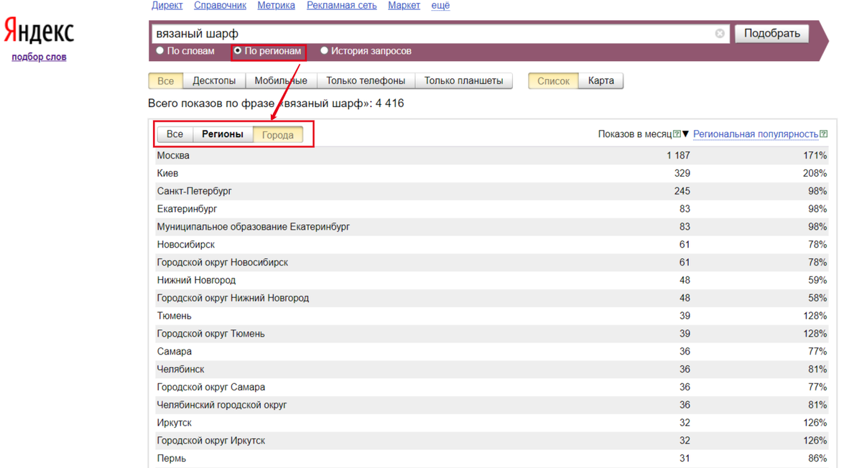This screenshot has height=468, width=862.
Task: Click the 86% popularity value for Пермь
Action: (817, 459)
